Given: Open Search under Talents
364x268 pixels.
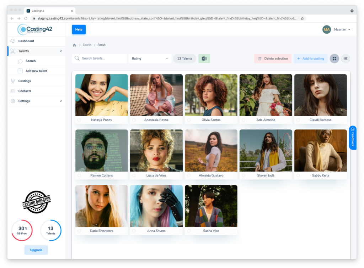Looking at the screenshot, I should [37, 61].
